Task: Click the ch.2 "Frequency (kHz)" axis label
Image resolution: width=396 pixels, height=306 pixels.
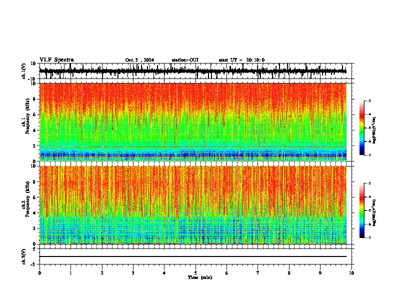Action: [27, 199]
